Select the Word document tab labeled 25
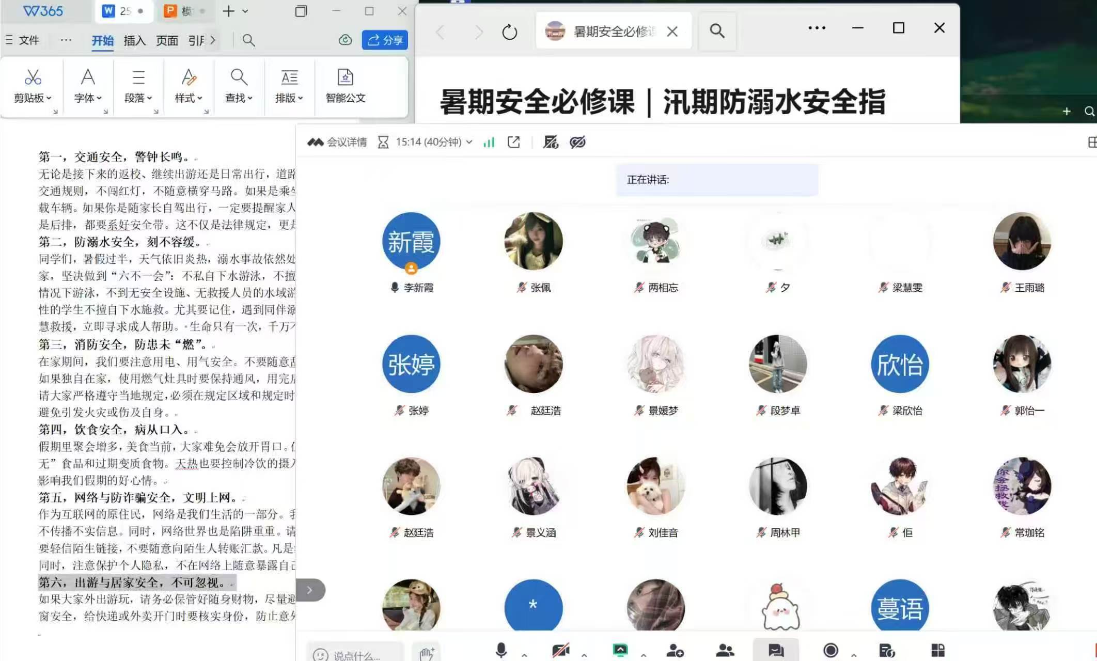Screen dimensions: 1097x661 [x=124, y=11]
